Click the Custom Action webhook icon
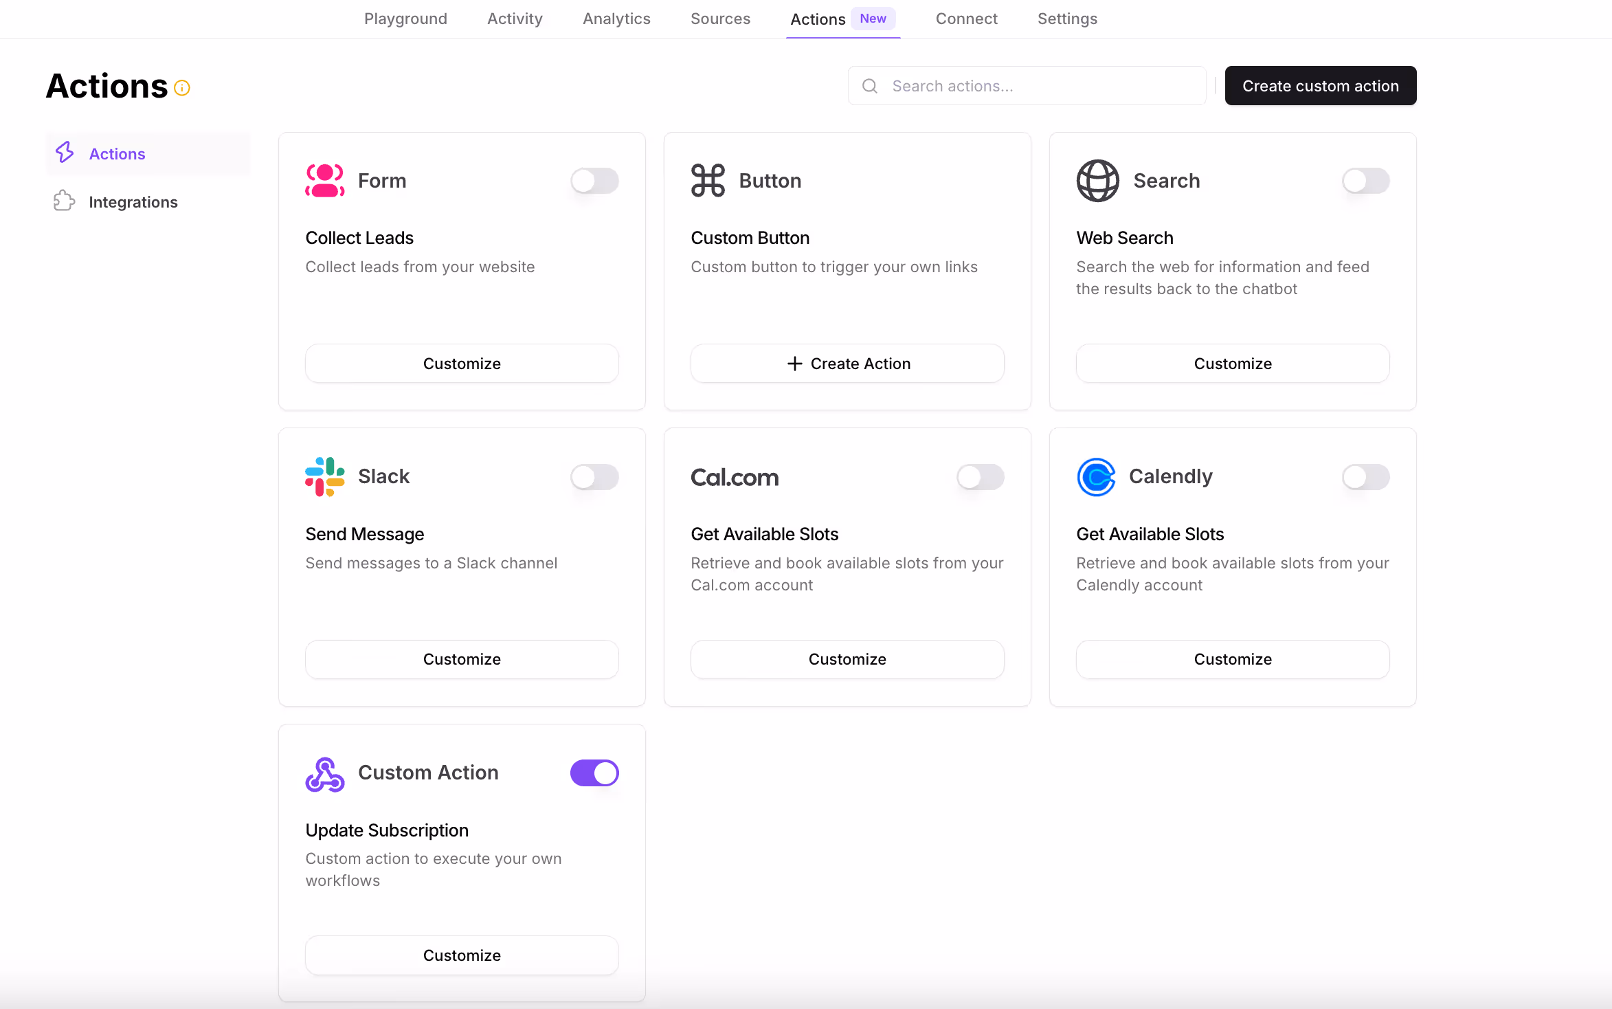 point(325,775)
